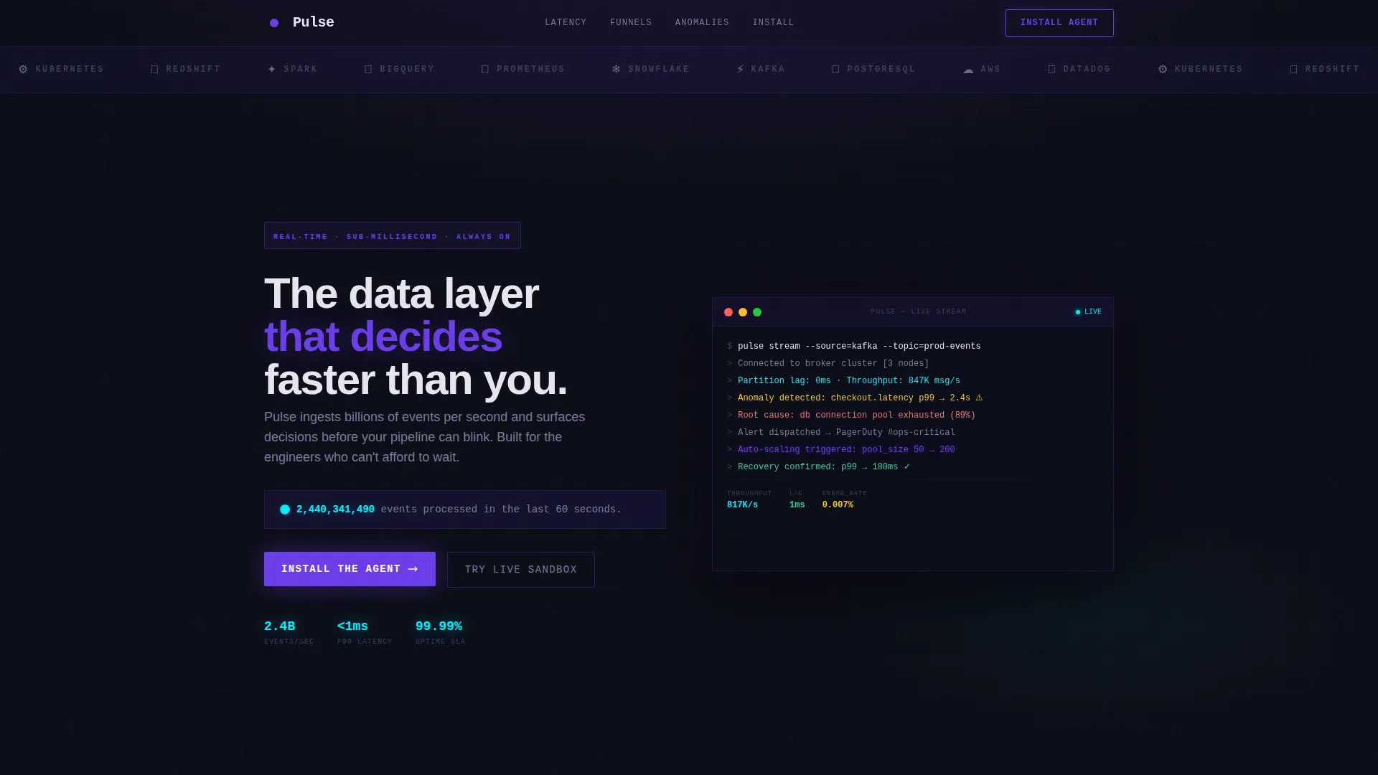Screen dimensions: 1378x775
Task: Open the Anomalies nav item
Action: tap(702, 23)
